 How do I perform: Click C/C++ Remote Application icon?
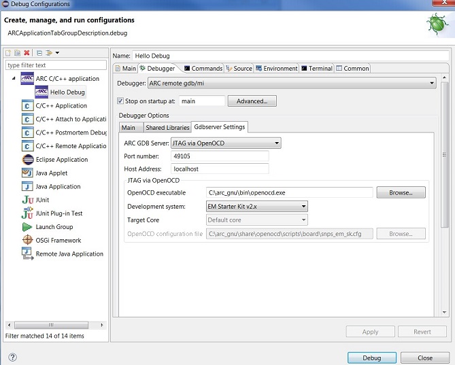coord(28,146)
